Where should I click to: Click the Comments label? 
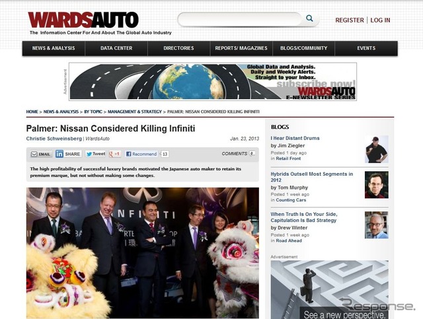235,153
